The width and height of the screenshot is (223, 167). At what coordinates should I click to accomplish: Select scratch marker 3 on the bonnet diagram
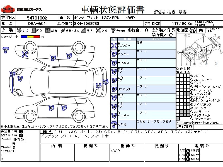click(x=20, y=79)
